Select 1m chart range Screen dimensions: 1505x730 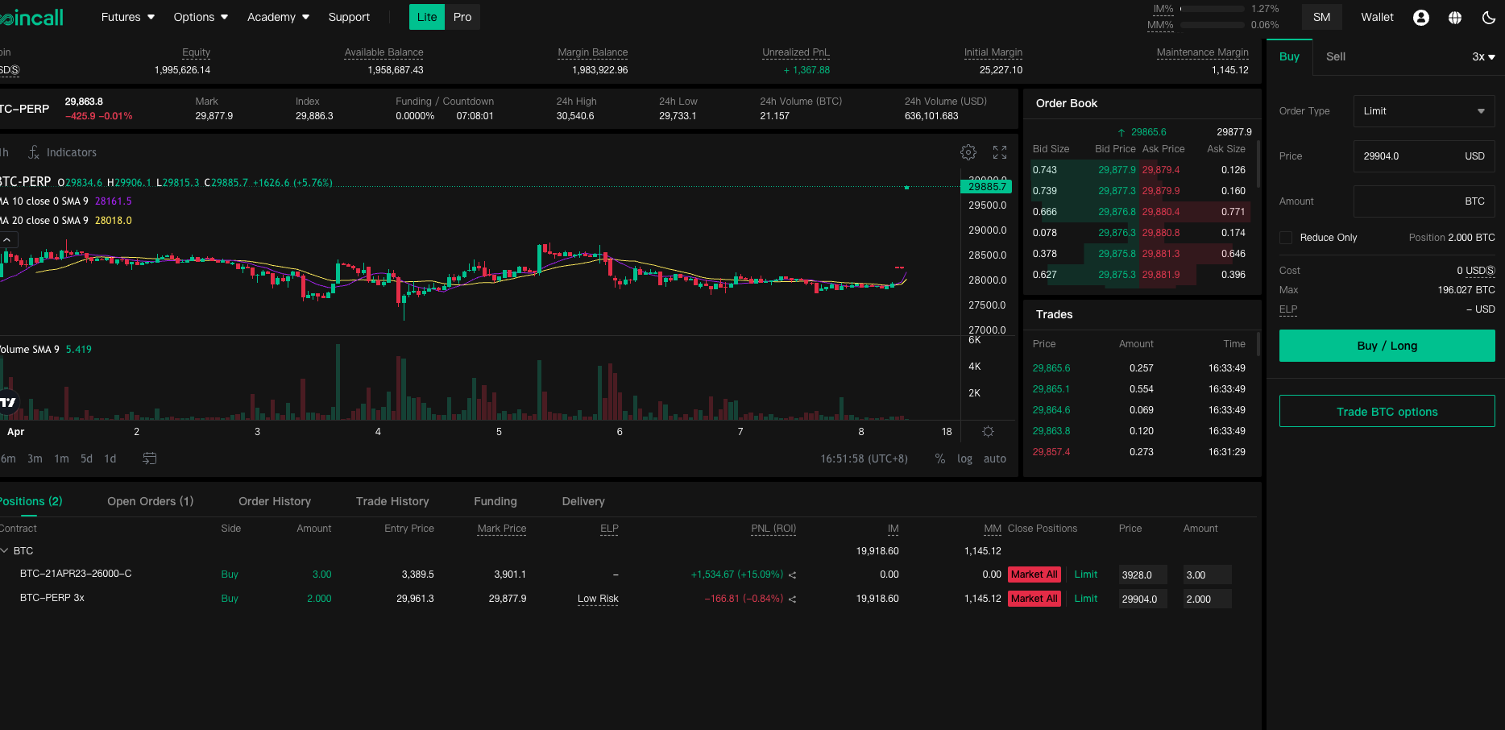coord(61,458)
